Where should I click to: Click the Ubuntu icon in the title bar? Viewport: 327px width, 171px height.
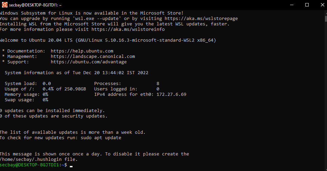click(4, 5)
